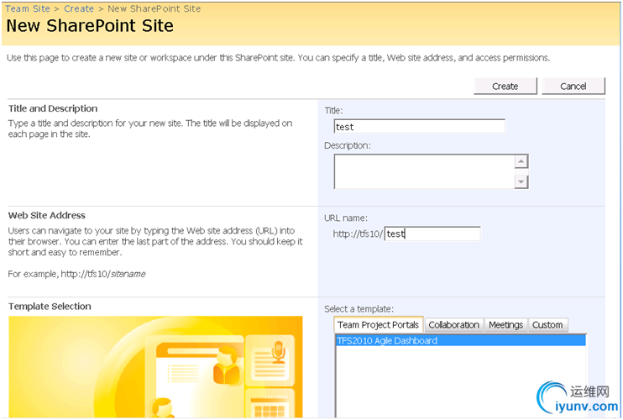
Task: Click the Description scrollbar down arrow
Action: (521, 182)
